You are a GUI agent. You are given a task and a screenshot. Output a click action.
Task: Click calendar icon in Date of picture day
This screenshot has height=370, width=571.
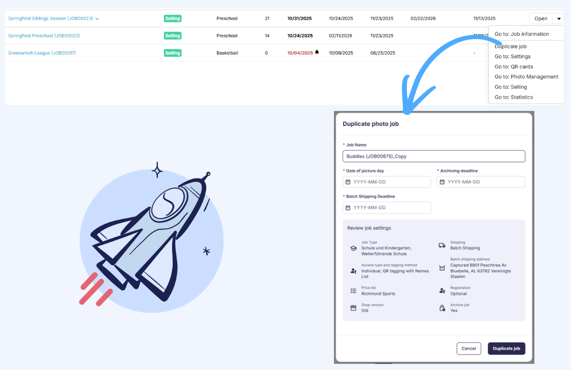pos(348,182)
